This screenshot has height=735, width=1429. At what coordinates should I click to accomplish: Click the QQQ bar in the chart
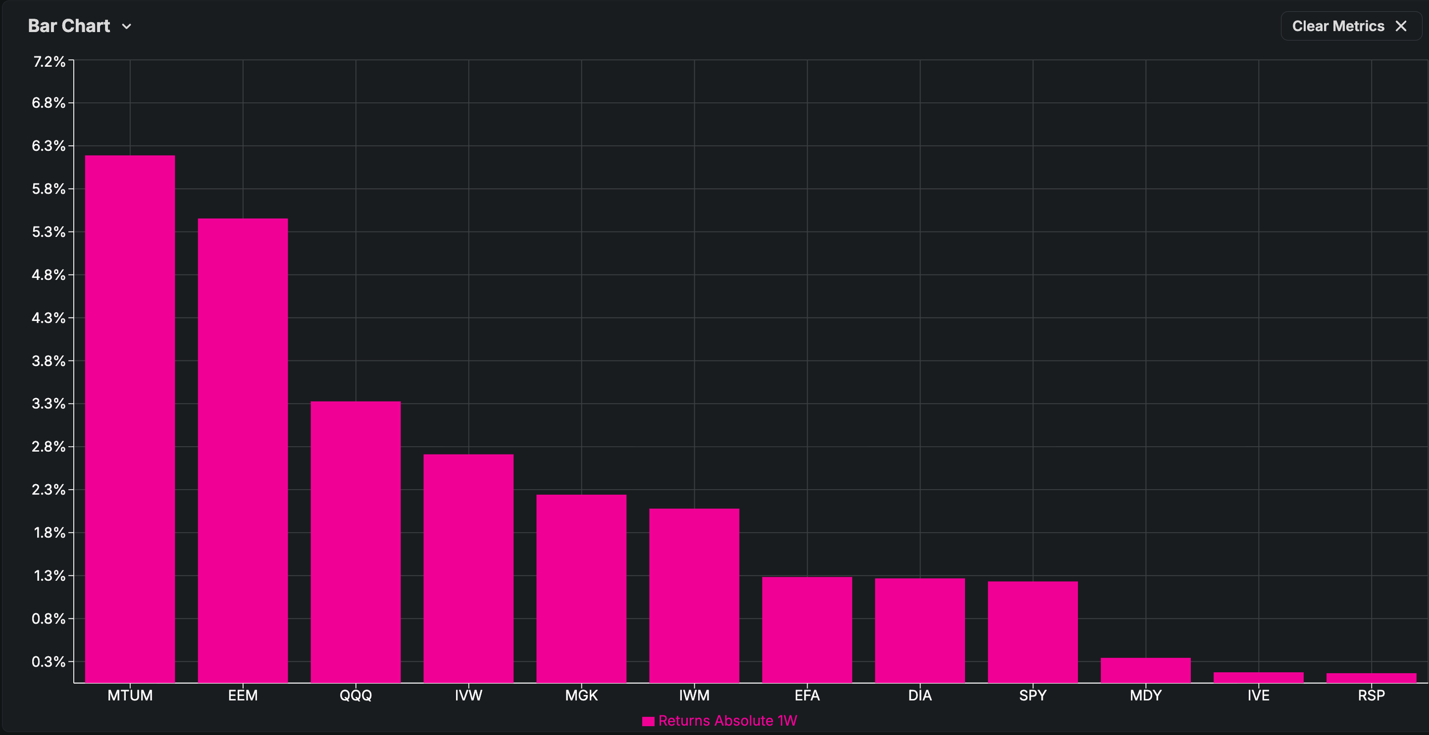click(356, 542)
